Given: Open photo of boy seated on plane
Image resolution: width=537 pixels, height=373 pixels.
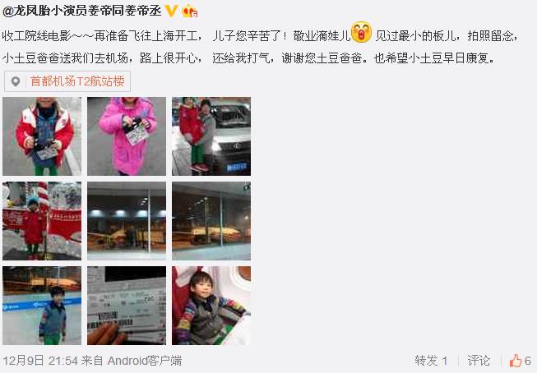Looking at the screenshot, I should click(211, 306).
